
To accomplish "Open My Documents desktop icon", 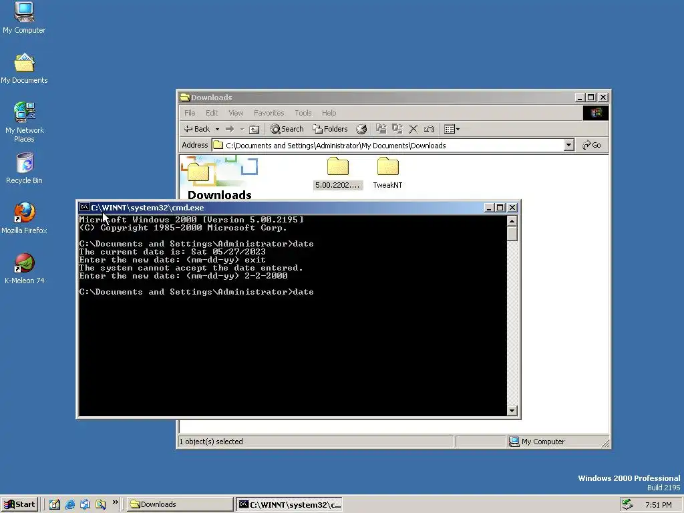I will click(24, 69).
